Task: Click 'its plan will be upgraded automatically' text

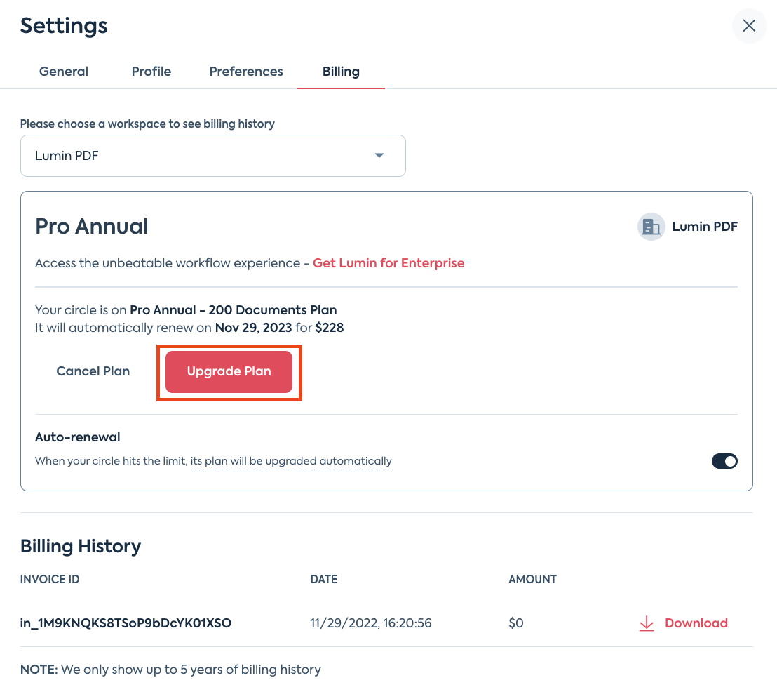Action: [x=291, y=461]
